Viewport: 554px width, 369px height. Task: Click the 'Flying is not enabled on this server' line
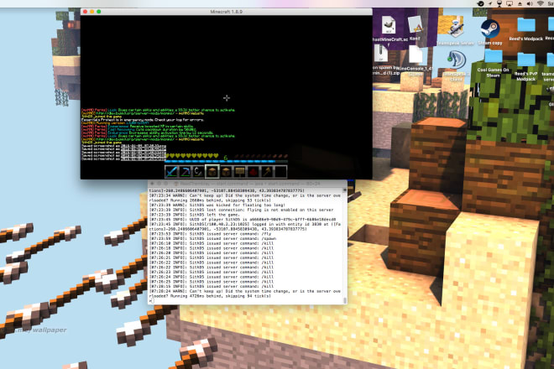pyautogui.click(x=241, y=210)
